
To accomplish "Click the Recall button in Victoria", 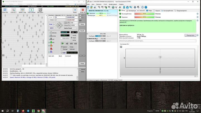I will tap(82, 31).
